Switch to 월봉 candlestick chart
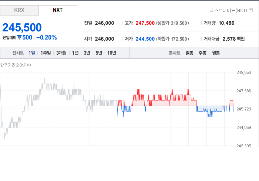Image resolution: width=259 pixels, height=181 pixels. coord(216,53)
